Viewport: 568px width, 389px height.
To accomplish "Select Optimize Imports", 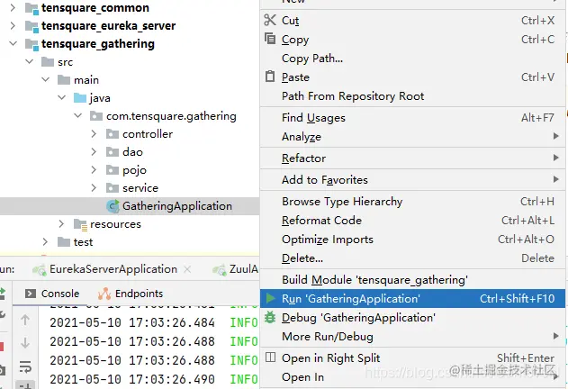I will coord(412,239).
